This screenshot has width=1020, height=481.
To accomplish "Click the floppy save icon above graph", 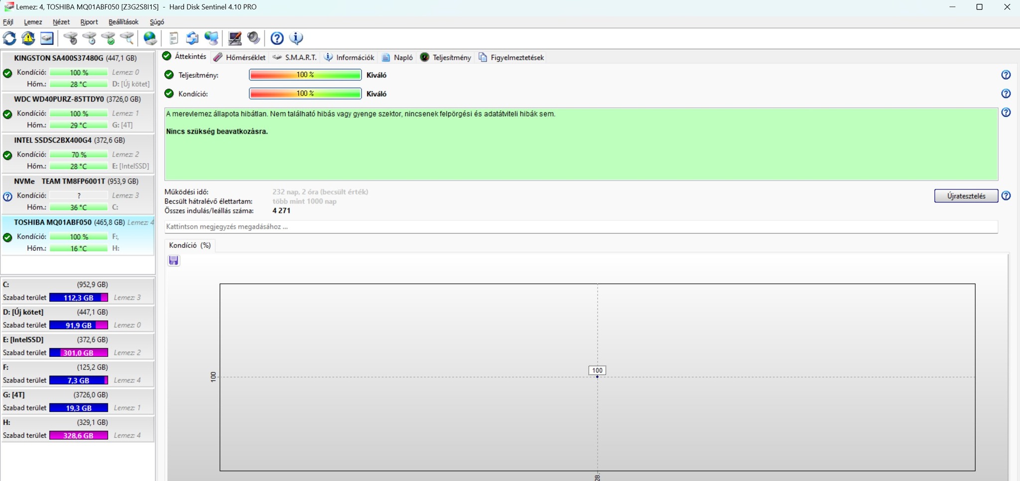I will point(173,261).
